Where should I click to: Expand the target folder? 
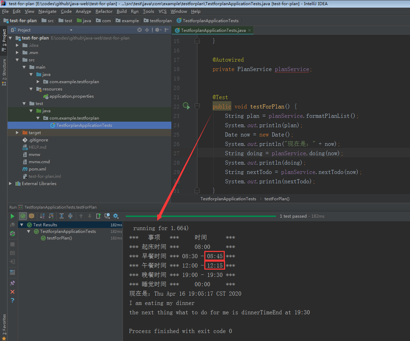pos(17,133)
